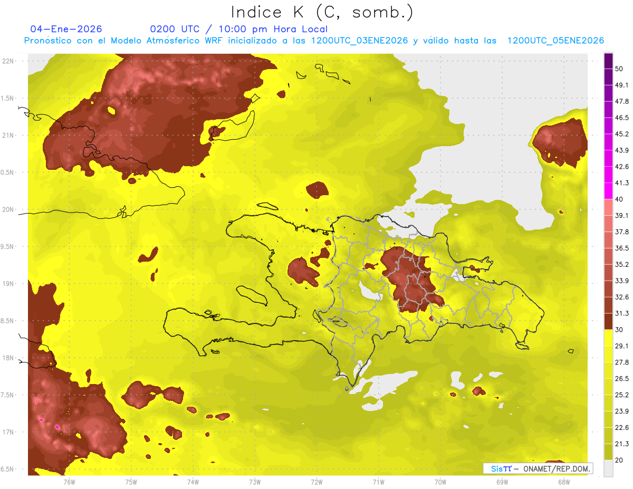633x489 pixels.
Task: Click the 68W longitude axis label
Action: pyautogui.click(x=564, y=482)
